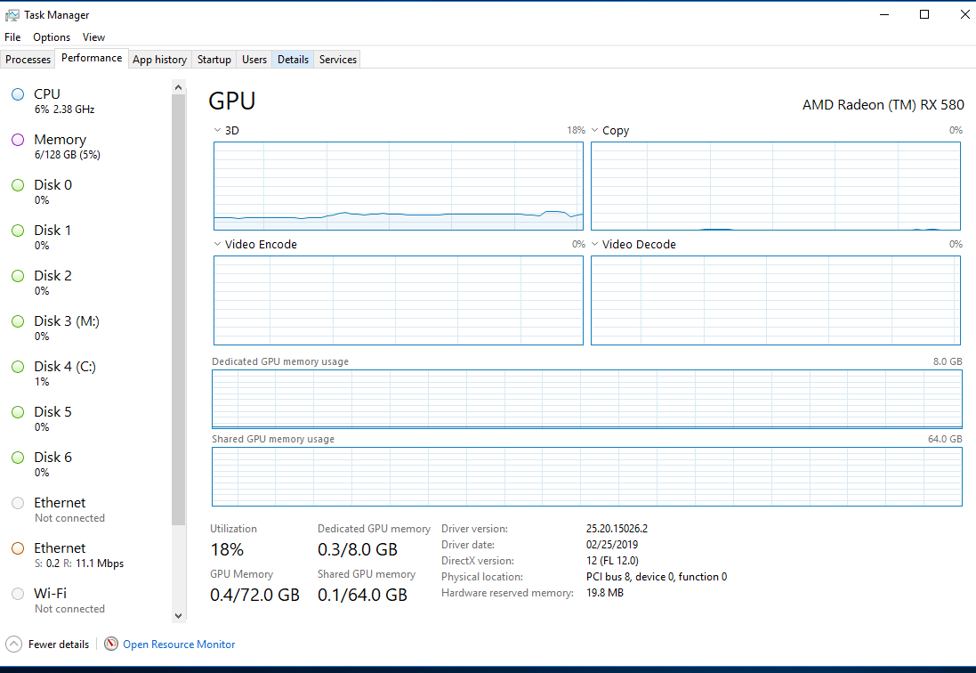
Task: Click the 18% Utilization value
Action: pyautogui.click(x=227, y=550)
